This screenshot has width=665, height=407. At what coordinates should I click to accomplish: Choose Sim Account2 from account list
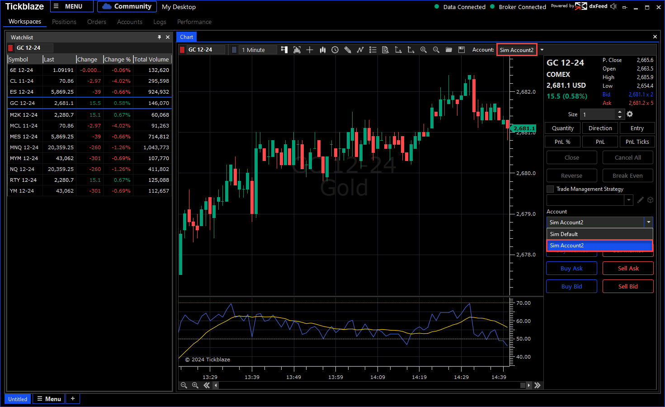click(x=600, y=246)
